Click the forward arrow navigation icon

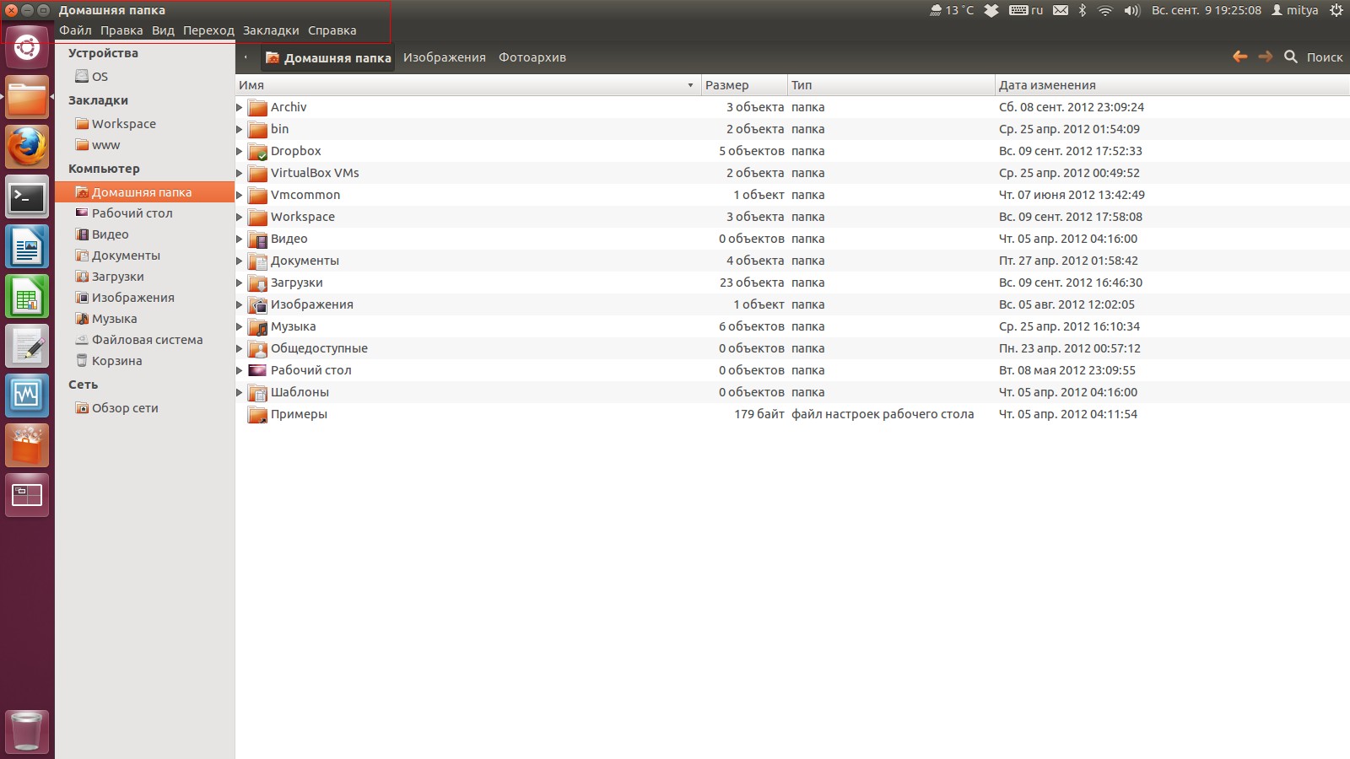pos(1265,57)
